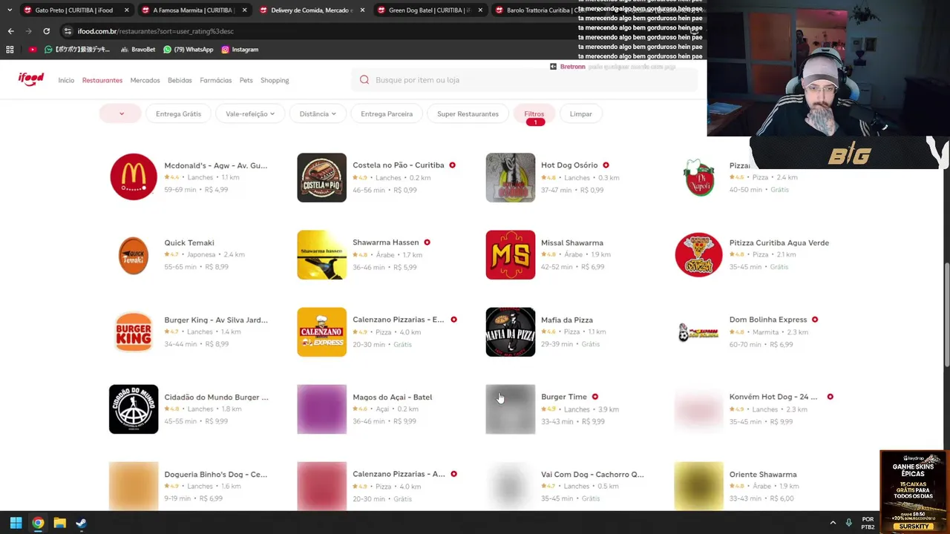Open the Hot Dog Osório logo
The width and height of the screenshot is (950, 534).
510,177
